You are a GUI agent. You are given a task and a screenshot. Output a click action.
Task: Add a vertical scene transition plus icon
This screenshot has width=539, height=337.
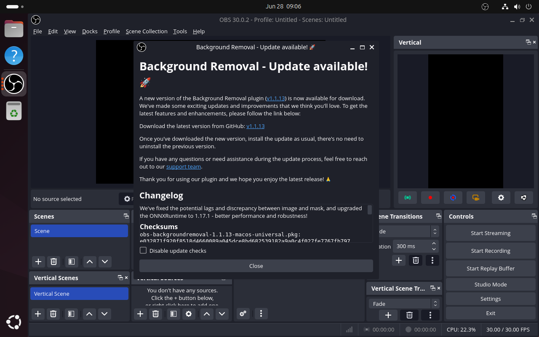click(x=388, y=315)
